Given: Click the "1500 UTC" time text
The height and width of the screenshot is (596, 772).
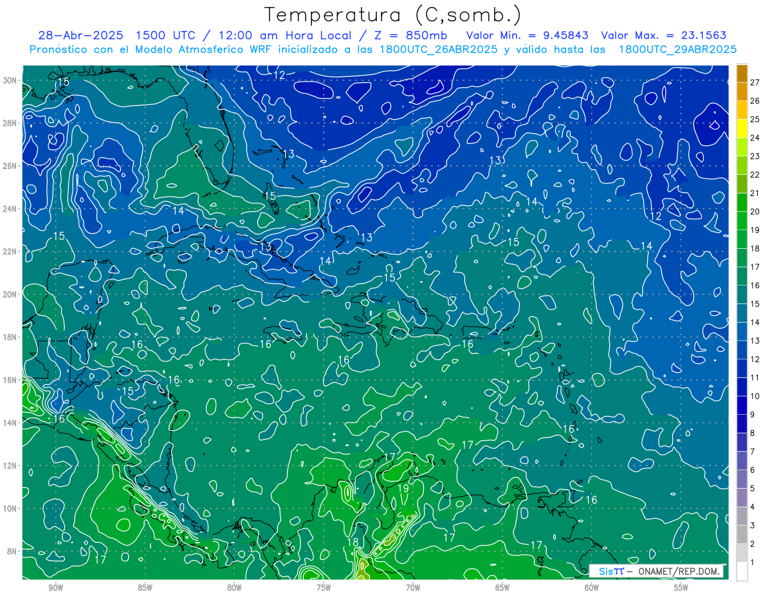Looking at the screenshot, I should coord(167,35).
